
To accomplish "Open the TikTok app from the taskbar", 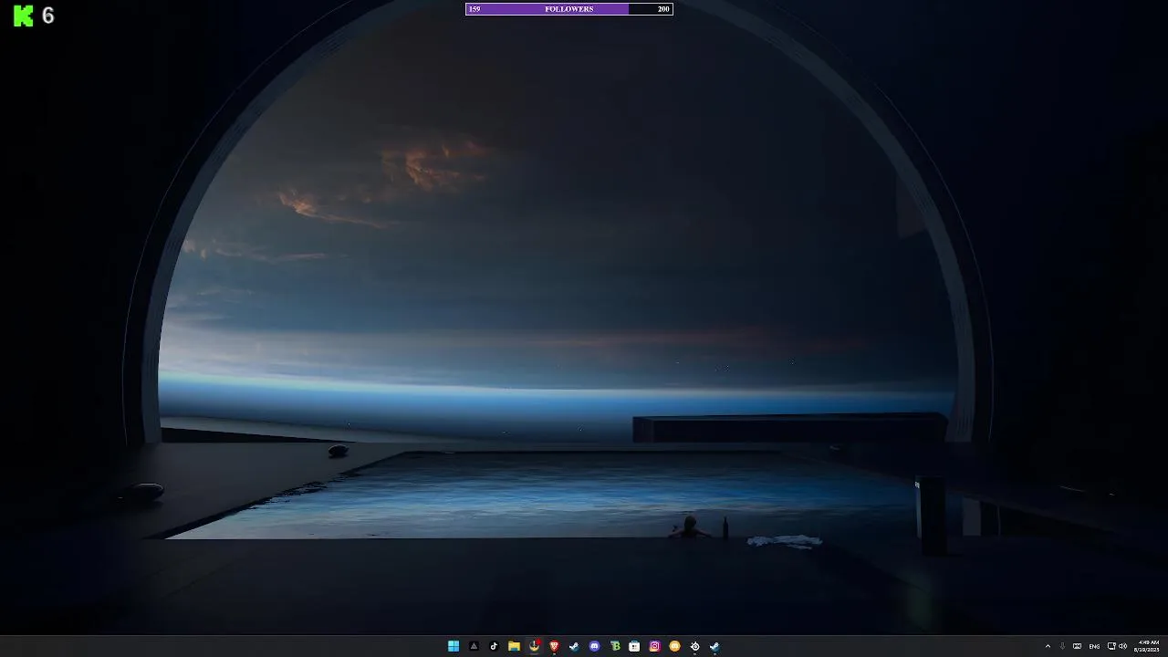I will coord(494,646).
